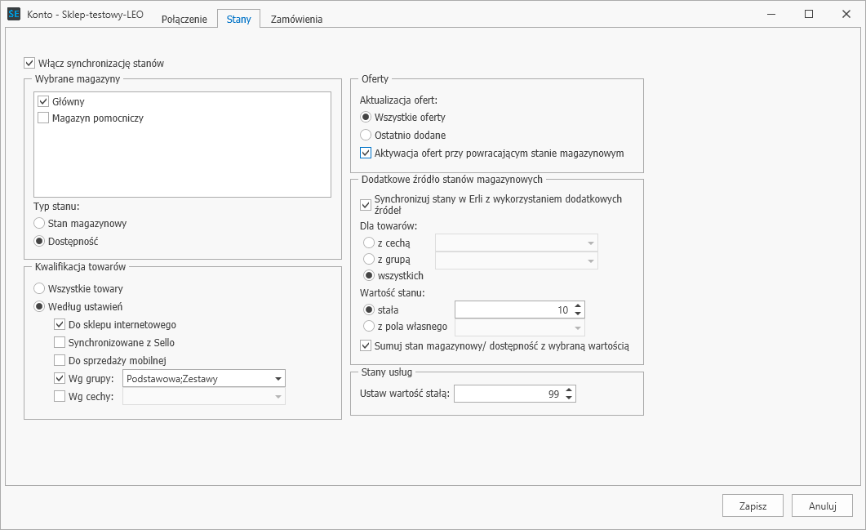Expand the Wg cechy dropdown
This screenshot has width=866, height=530.
point(204,396)
